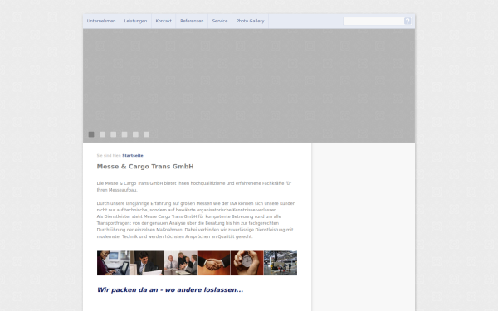Image resolution: width=498 pixels, height=311 pixels.
Task: Open the Referenzen menu item
Action: (192, 21)
